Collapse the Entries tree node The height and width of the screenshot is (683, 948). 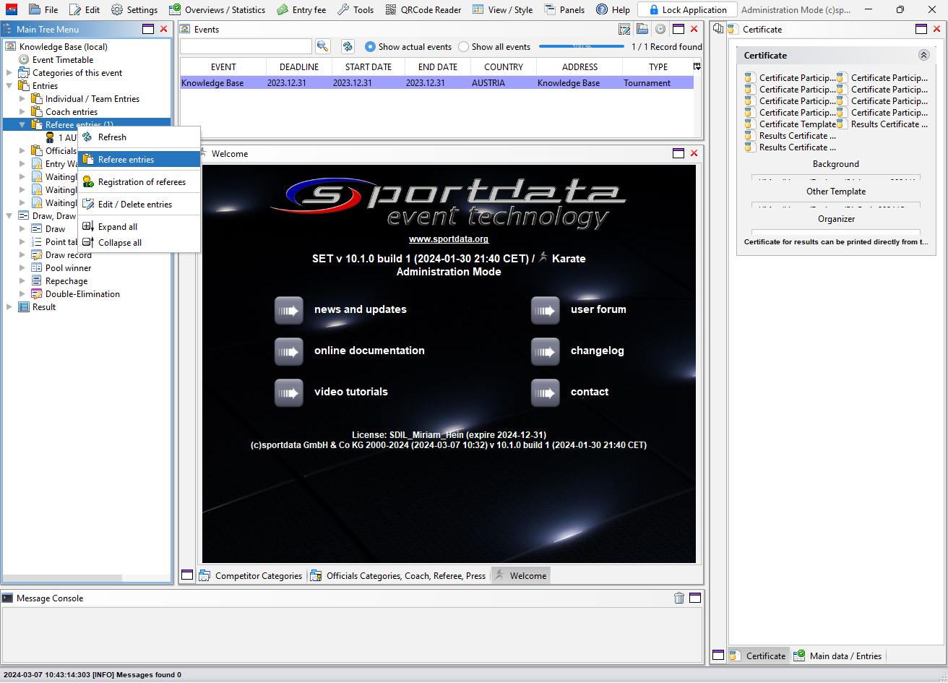(9, 86)
